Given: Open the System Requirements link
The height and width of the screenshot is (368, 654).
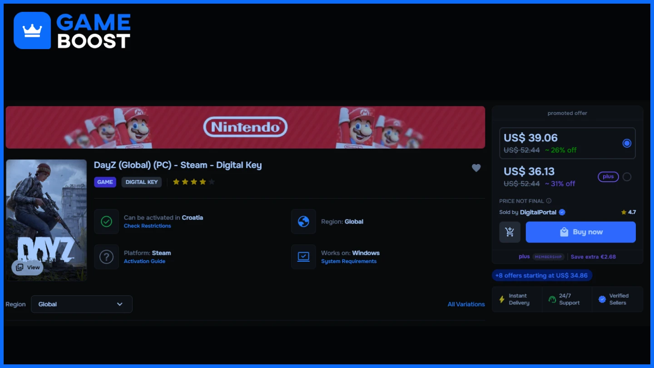Looking at the screenshot, I should [349, 261].
